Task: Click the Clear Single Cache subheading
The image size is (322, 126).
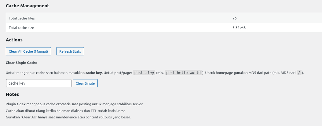Action: pyautogui.click(x=21, y=63)
